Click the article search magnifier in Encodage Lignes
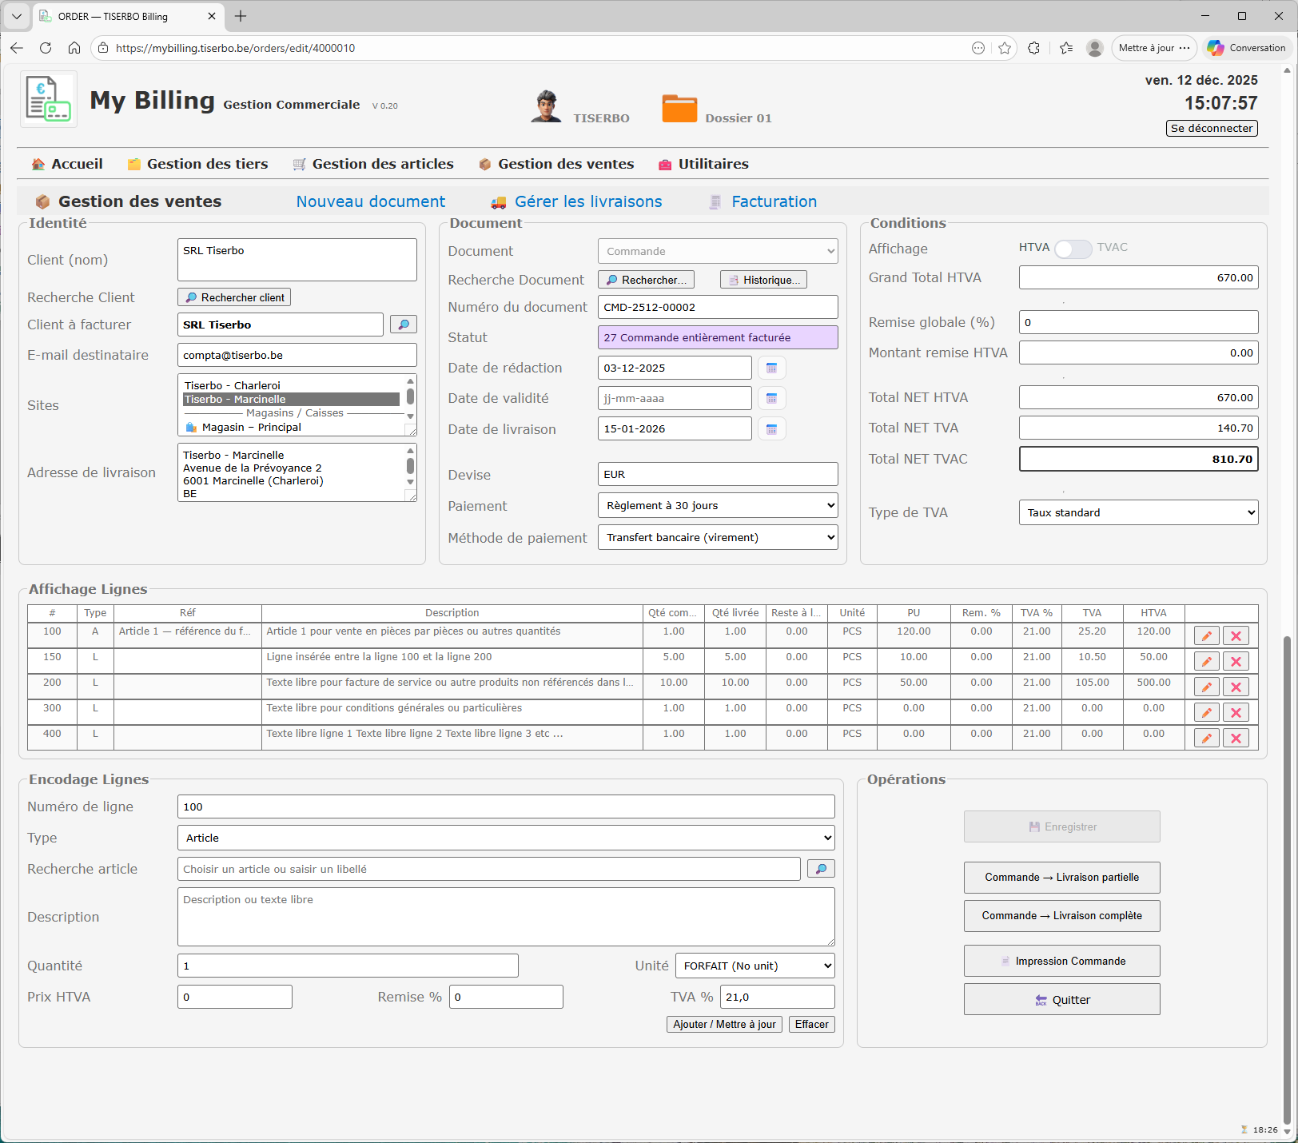 click(x=821, y=869)
